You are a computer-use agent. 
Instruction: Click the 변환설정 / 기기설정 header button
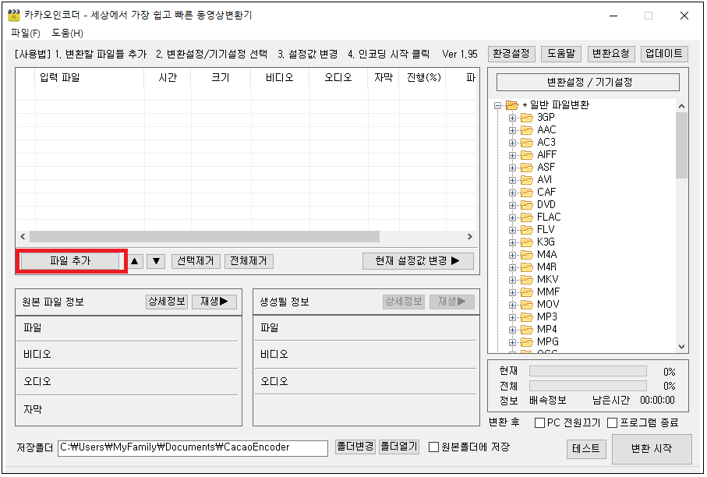(588, 82)
